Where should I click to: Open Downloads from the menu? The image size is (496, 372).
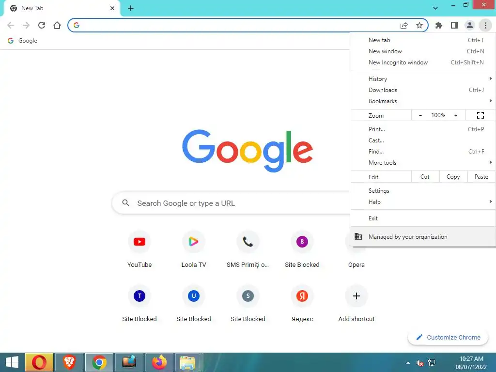(423, 90)
